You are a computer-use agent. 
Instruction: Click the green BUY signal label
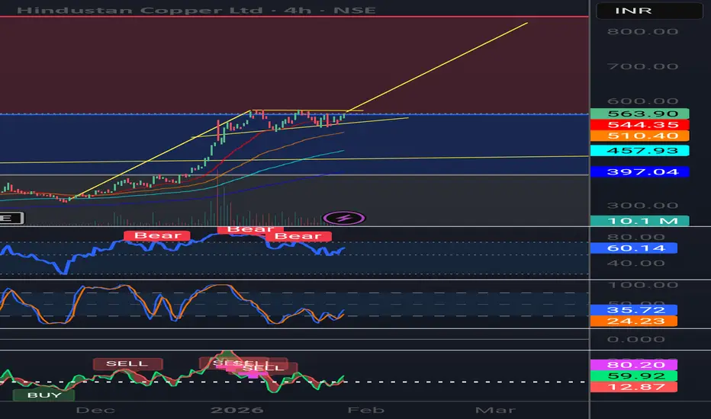44,395
